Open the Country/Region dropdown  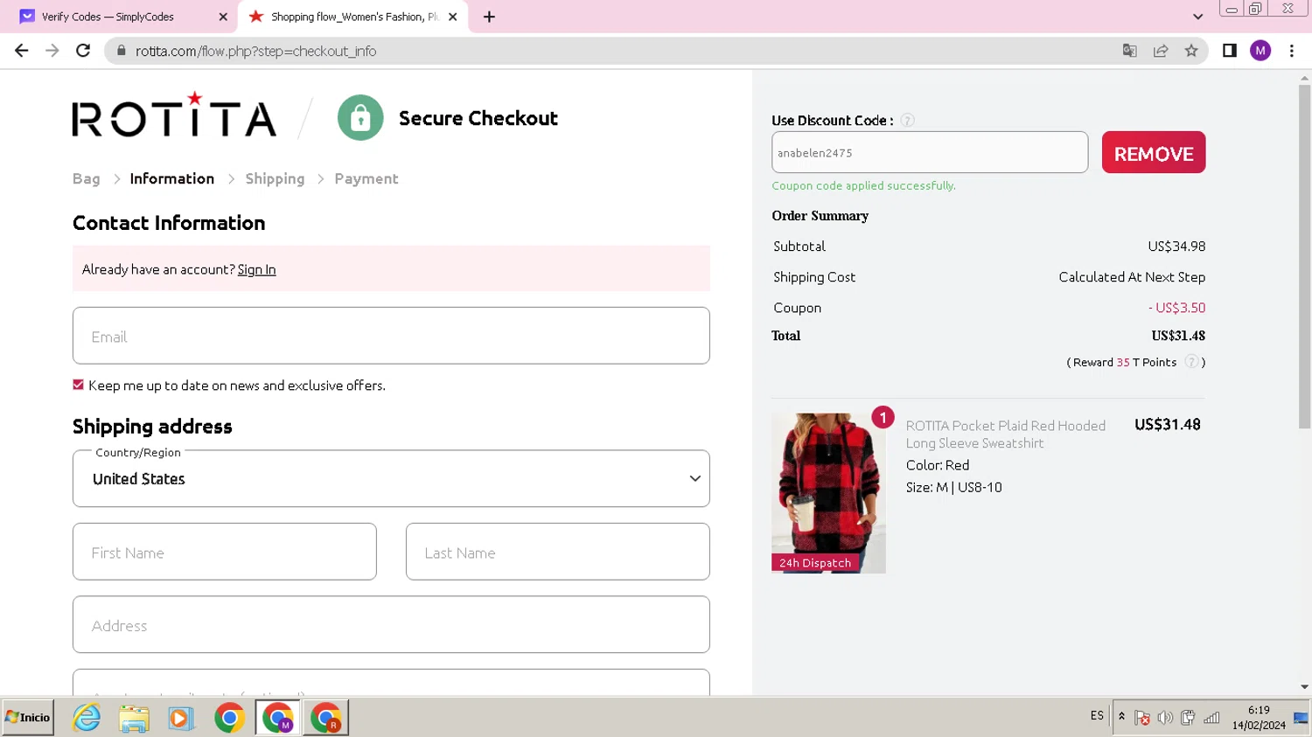pyautogui.click(x=391, y=478)
